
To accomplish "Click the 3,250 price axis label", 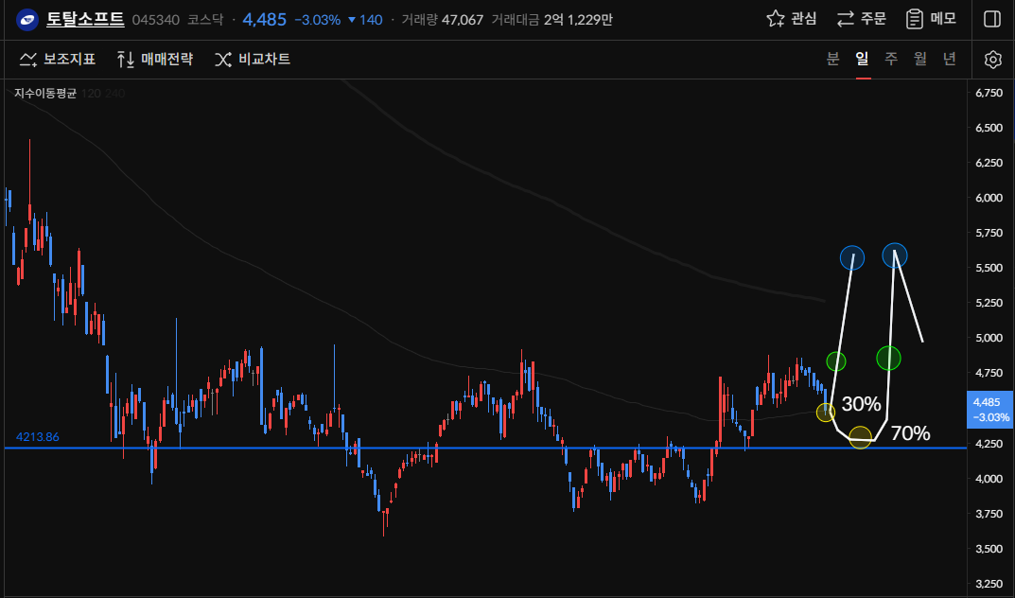I will point(989,584).
